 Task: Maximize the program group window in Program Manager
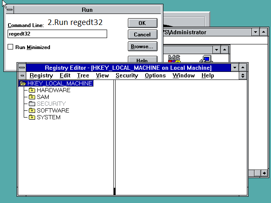click(x=224, y=50)
